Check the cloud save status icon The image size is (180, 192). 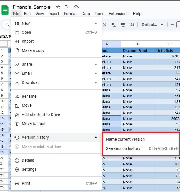coord(76,7)
